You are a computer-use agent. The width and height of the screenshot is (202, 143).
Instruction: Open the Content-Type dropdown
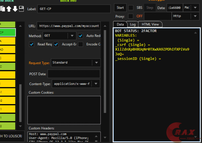[x=96, y=84]
